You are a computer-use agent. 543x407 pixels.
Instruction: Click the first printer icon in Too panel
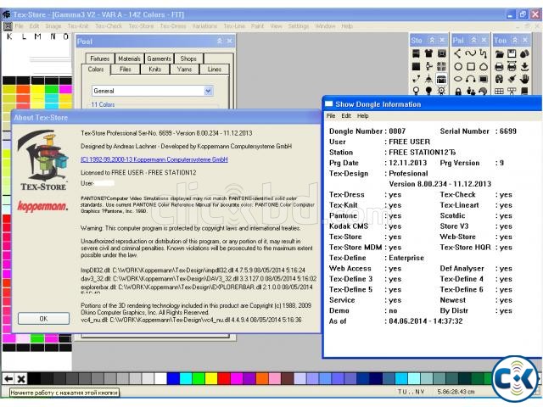499,66
